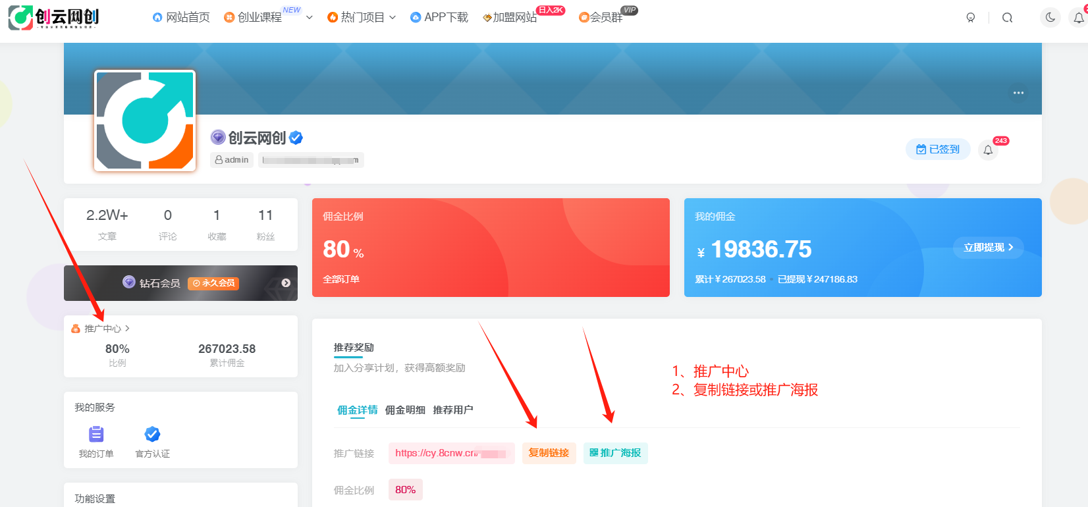The image size is (1088, 507).
Task: Click the 推广海报 button
Action: coord(615,453)
